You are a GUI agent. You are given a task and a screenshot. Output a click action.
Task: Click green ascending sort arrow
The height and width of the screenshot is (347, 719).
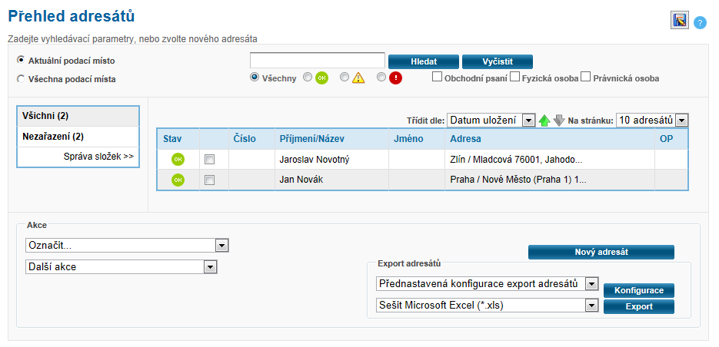tap(544, 121)
